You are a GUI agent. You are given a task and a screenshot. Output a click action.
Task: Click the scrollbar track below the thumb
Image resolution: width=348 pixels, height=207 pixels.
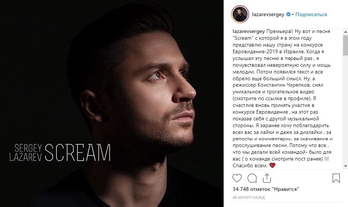[345, 109]
